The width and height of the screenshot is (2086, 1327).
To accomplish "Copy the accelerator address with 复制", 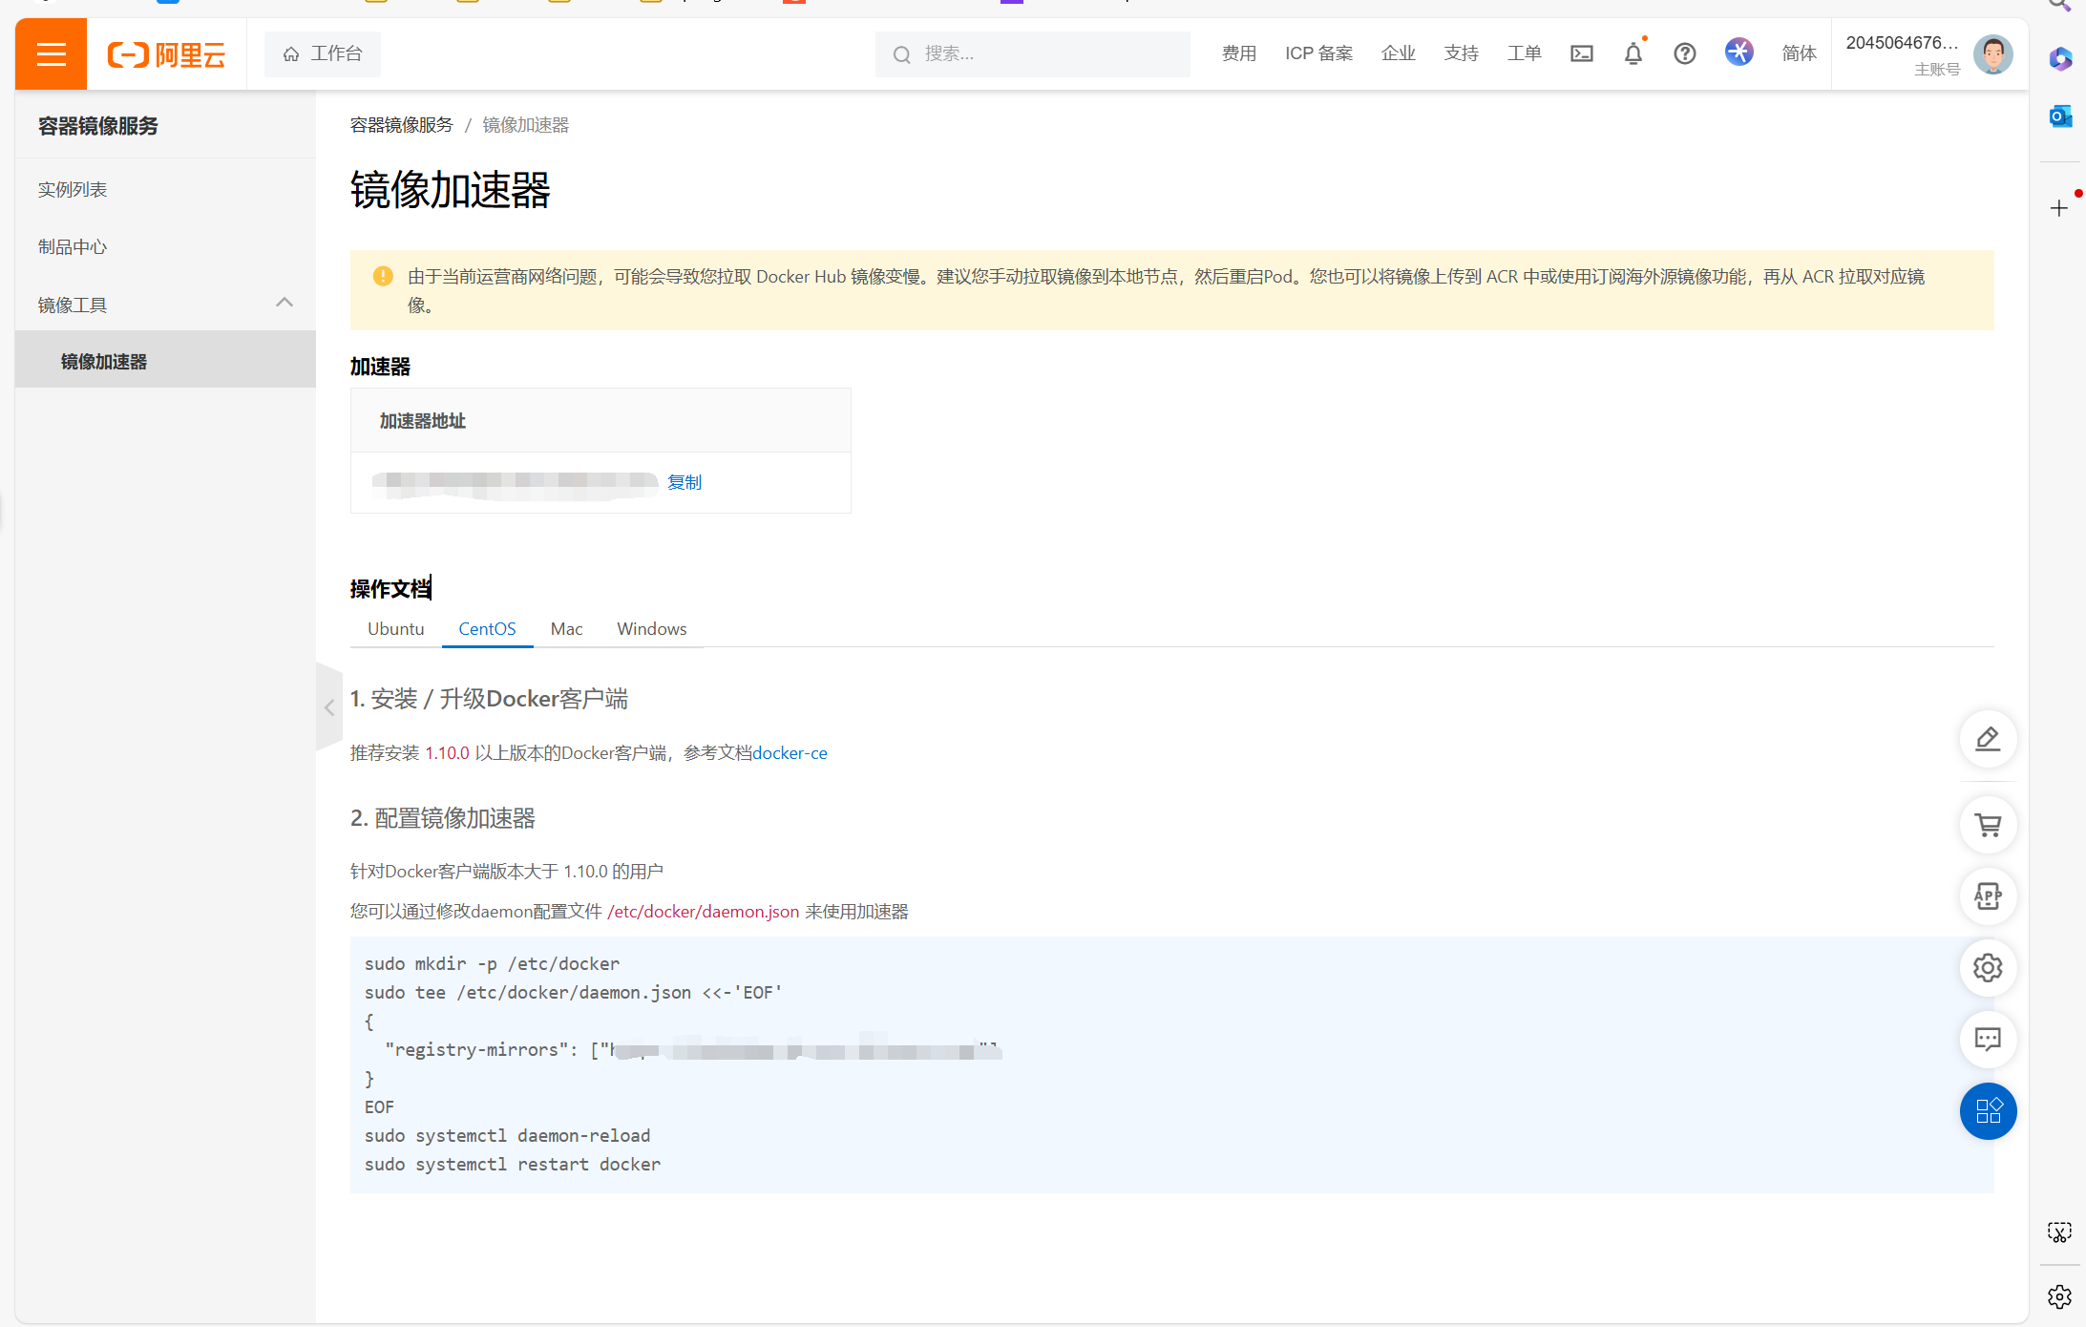I will (x=684, y=482).
